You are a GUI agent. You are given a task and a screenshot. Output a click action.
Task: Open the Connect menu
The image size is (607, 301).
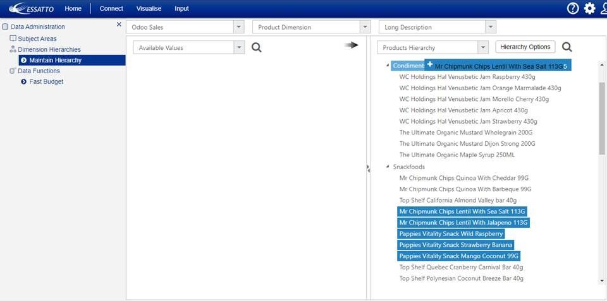tap(111, 8)
